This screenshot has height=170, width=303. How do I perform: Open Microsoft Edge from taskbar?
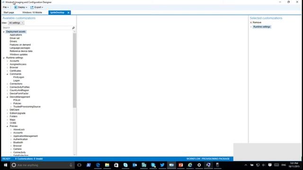point(98,165)
